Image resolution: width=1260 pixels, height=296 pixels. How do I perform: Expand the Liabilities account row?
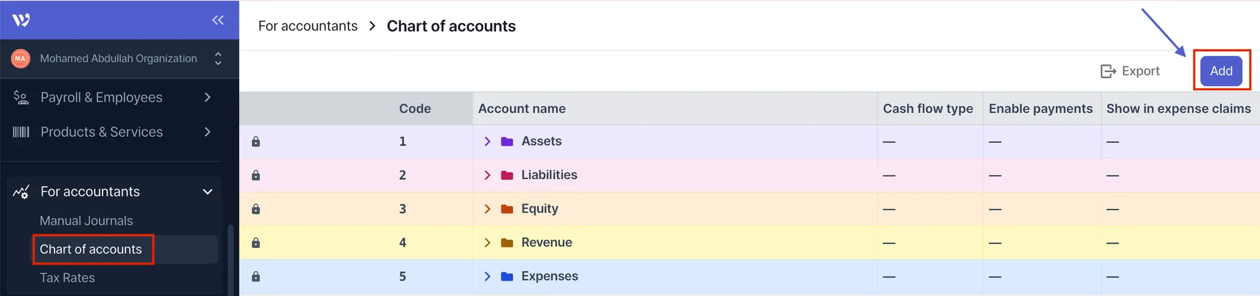[487, 175]
